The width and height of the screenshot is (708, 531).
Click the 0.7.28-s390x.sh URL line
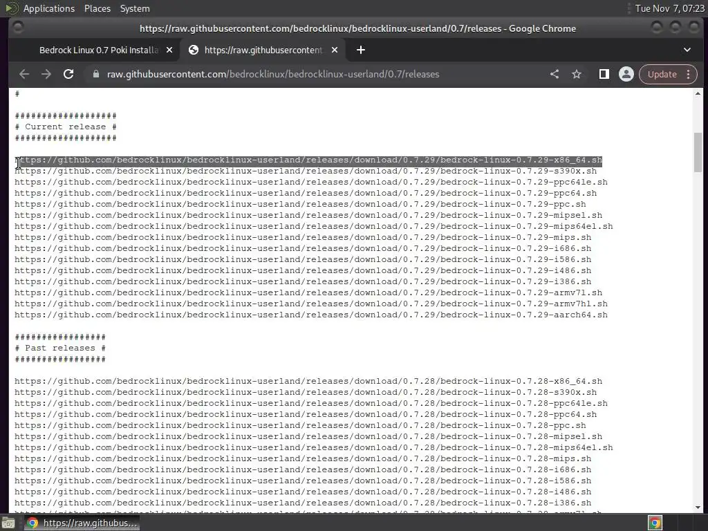[306, 393]
